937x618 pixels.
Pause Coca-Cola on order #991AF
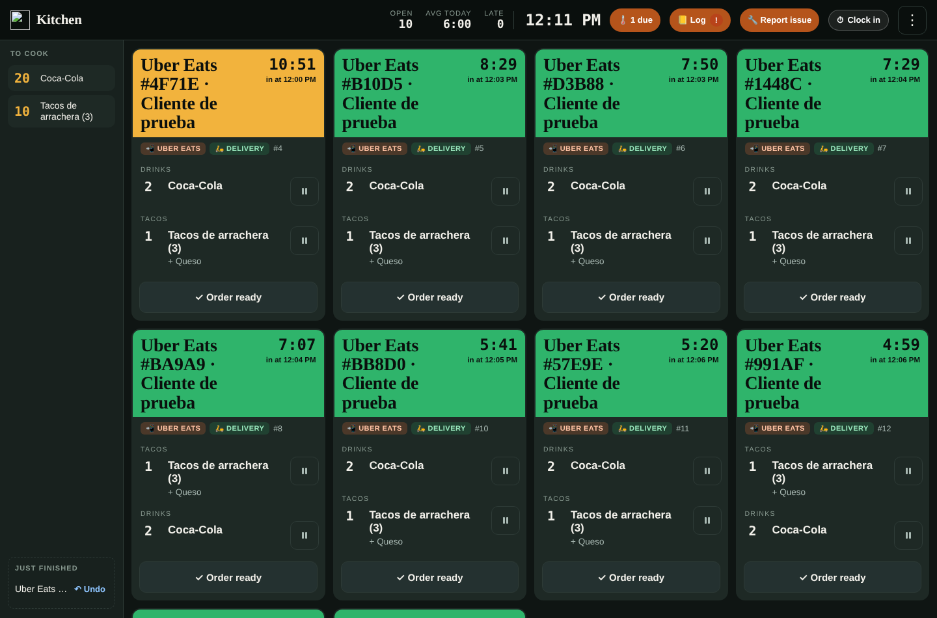pyautogui.click(x=908, y=535)
